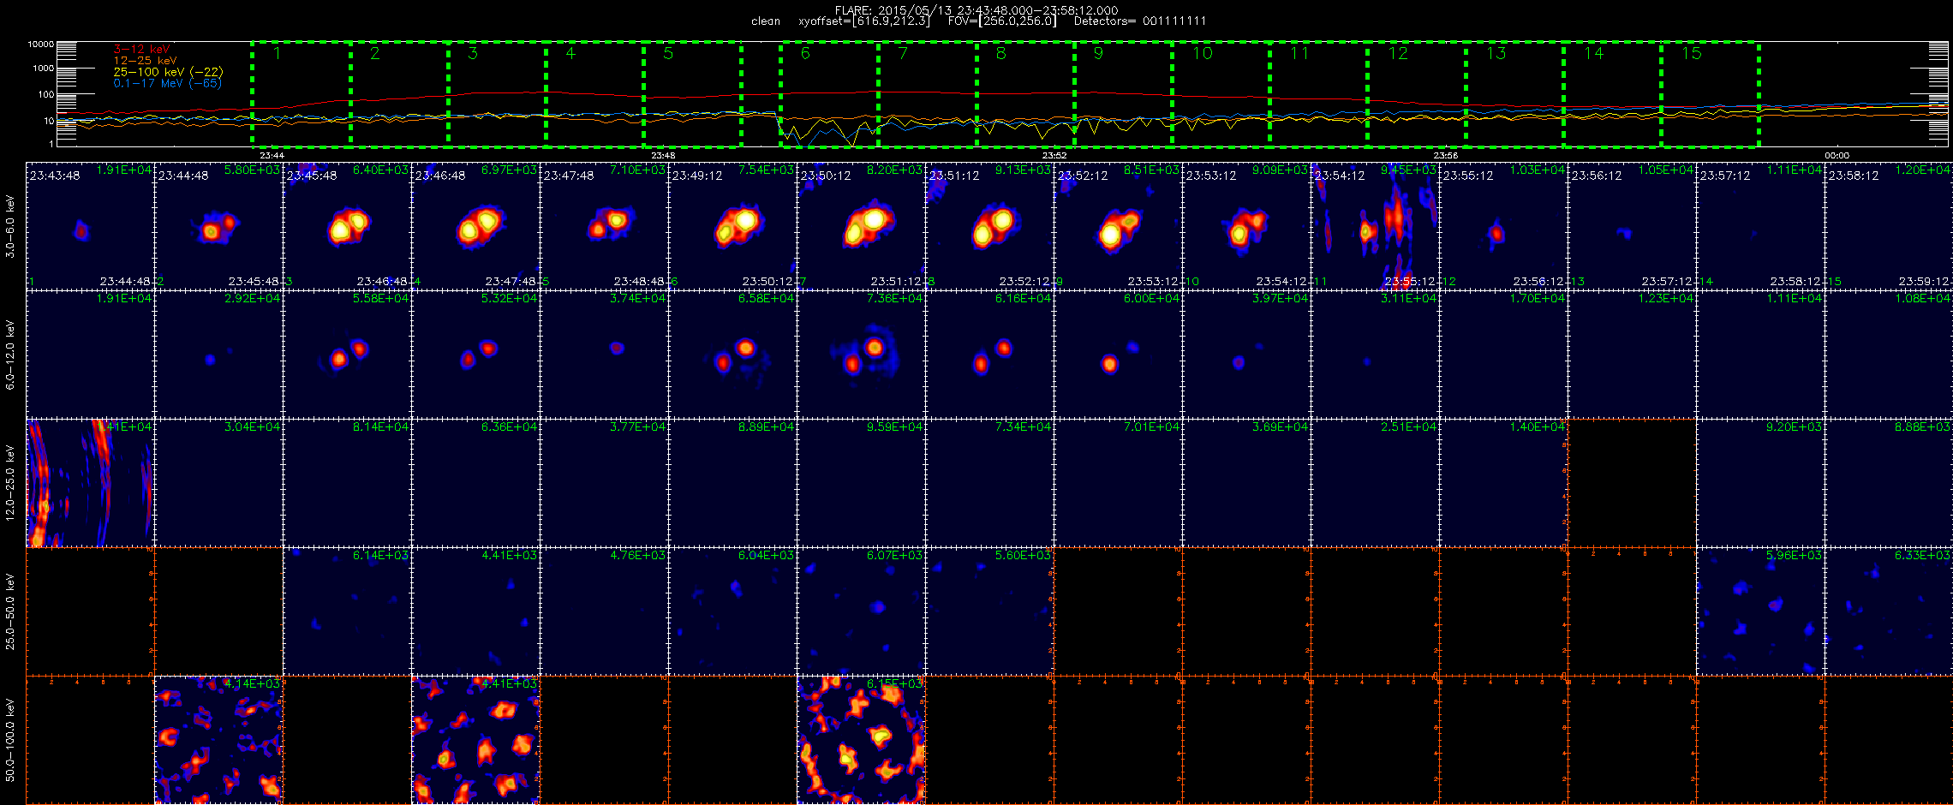Open the 50.0-100.0 keV image for interval 7
Screen dimensions: 1953x805
pyautogui.click(x=861, y=740)
